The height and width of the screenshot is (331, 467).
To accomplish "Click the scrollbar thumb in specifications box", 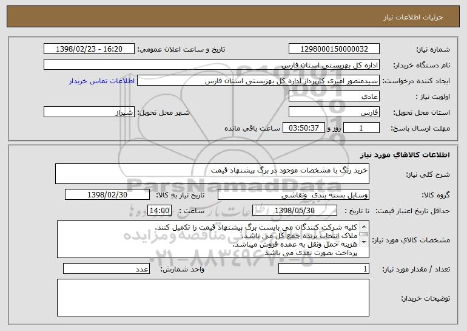I will click(364, 234).
